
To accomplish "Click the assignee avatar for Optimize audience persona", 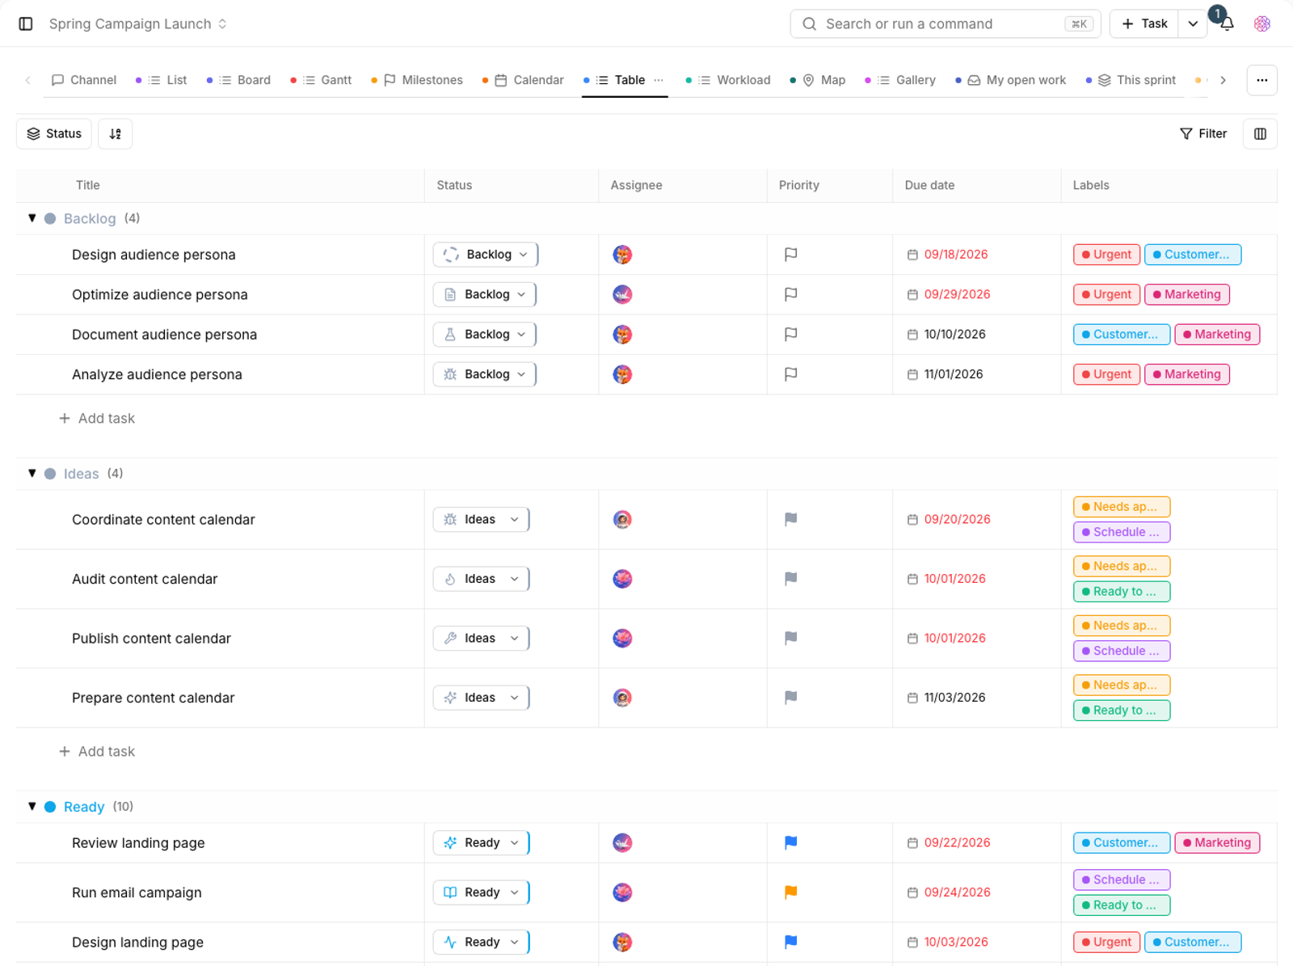I will pos(622,294).
